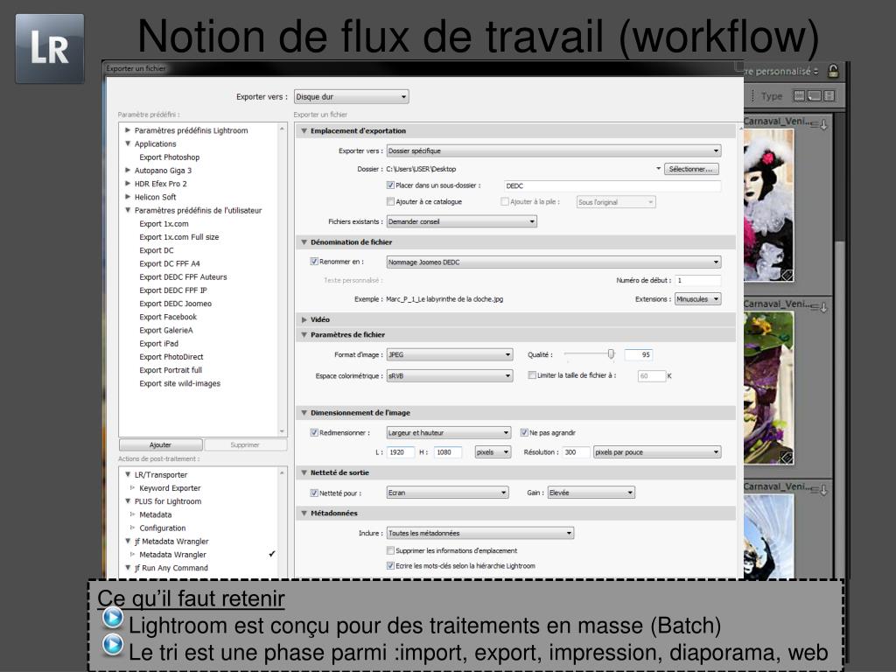Toggle 'Ne pas agrandir' checkbox

[524, 432]
